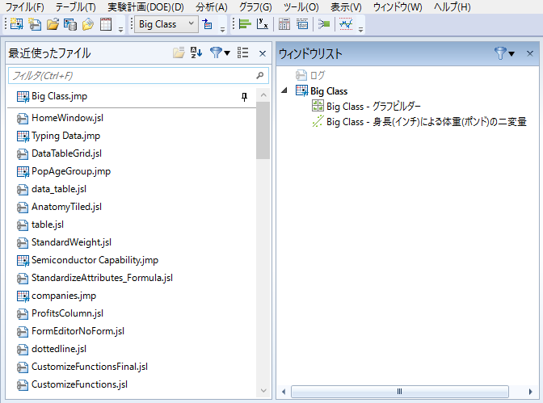Open the 表示(V) menu
543x403 pixels.
point(346,7)
